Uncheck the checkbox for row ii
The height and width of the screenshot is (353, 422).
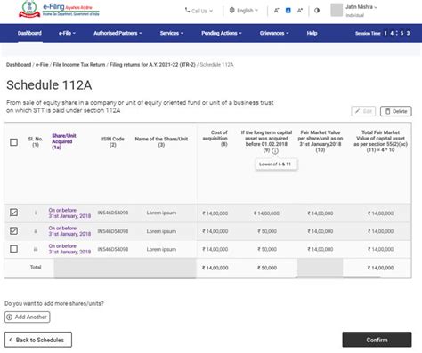point(13,231)
